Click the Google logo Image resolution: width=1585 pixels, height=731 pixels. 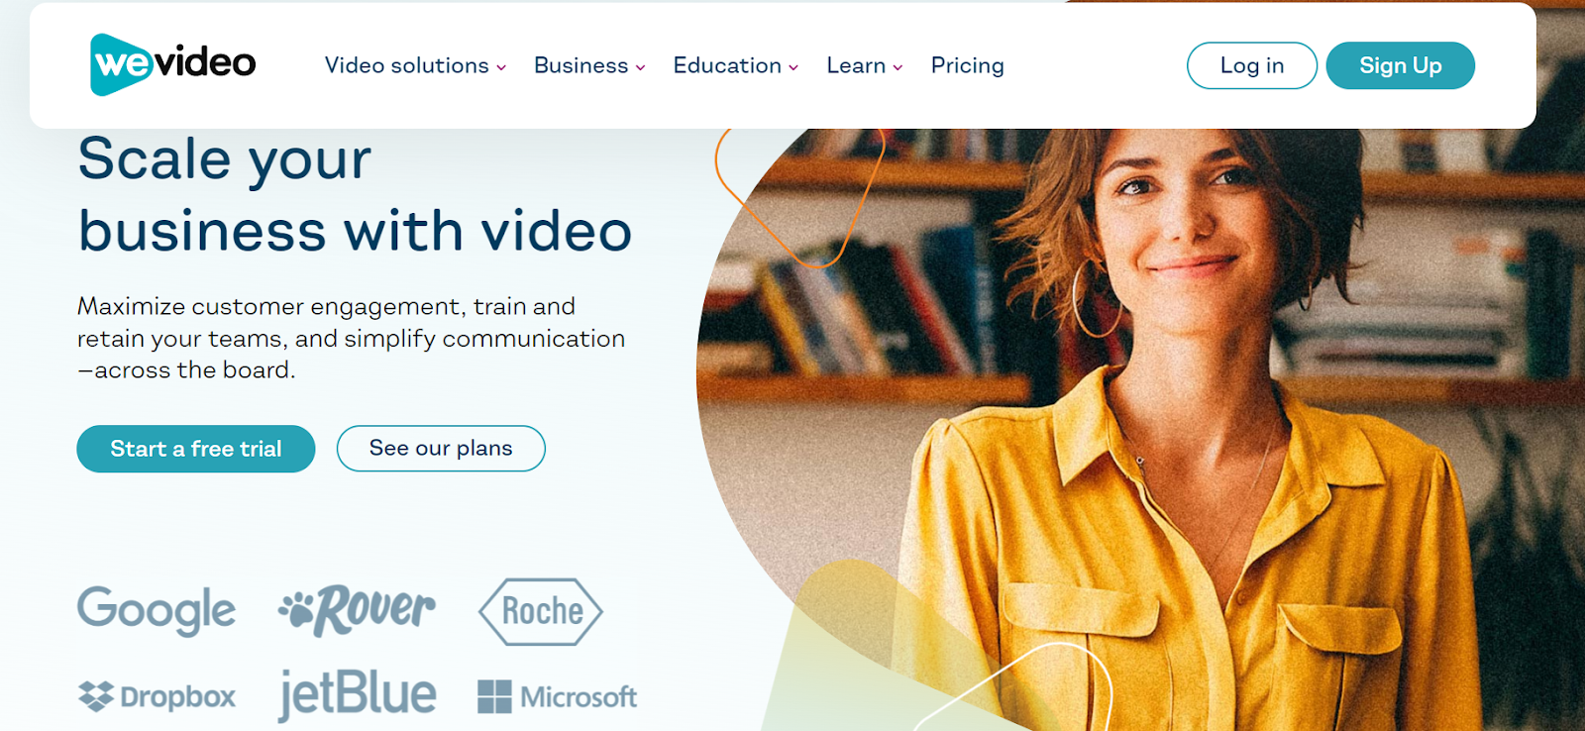pos(157,610)
